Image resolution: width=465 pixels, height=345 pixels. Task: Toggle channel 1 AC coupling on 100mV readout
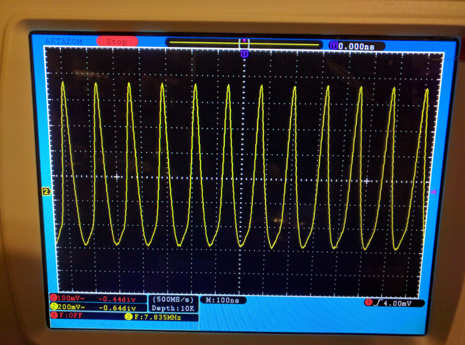tap(70, 297)
